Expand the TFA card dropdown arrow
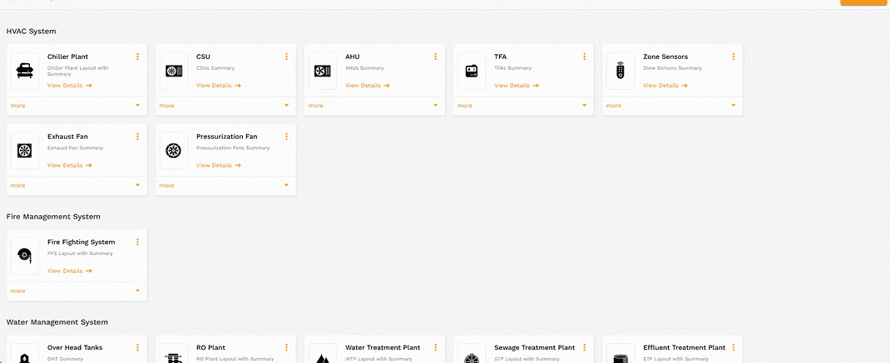The image size is (890, 363). coord(584,105)
